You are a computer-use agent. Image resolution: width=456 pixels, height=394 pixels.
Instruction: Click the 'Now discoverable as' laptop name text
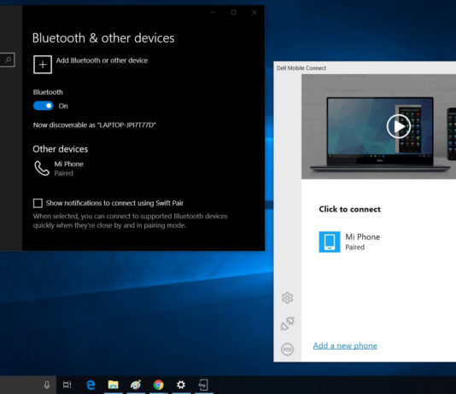tap(95, 125)
